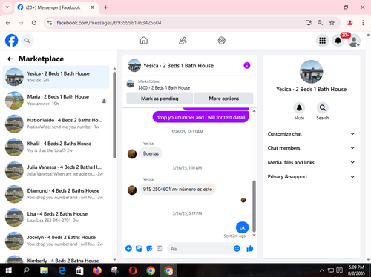The height and width of the screenshot is (277, 371).
Task: Select the Messenger Facebook browser tab
Action: (56, 7)
